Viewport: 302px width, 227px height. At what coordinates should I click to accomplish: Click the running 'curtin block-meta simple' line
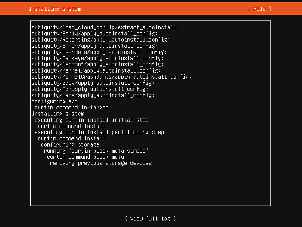[96, 151]
